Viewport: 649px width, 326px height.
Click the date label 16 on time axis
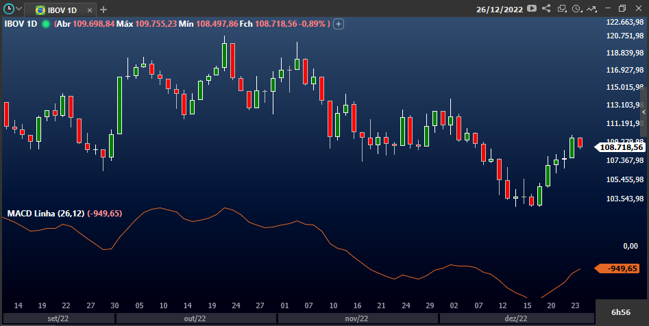tap(357, 305)
